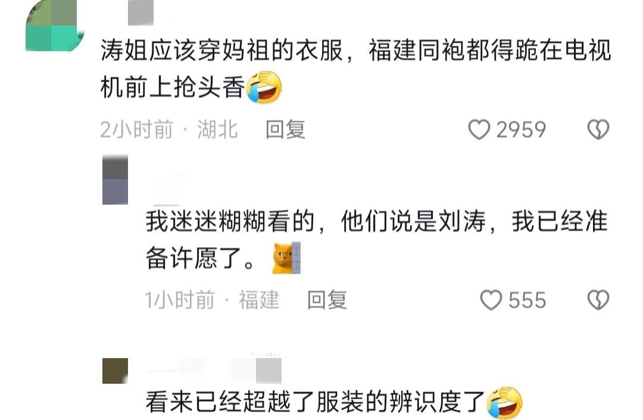Like the comment with 2959 likes
The width and height of the screenshot is (643, 420).
(x=479, y=130)
